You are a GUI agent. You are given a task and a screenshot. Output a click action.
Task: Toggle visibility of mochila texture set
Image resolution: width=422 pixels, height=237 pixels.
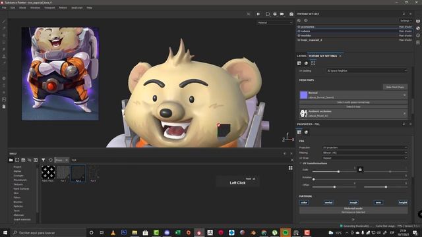(299, 36)
